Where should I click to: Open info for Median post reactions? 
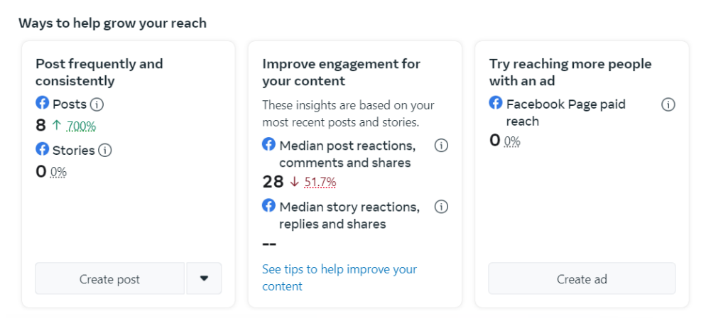click(x=441, y=146)
